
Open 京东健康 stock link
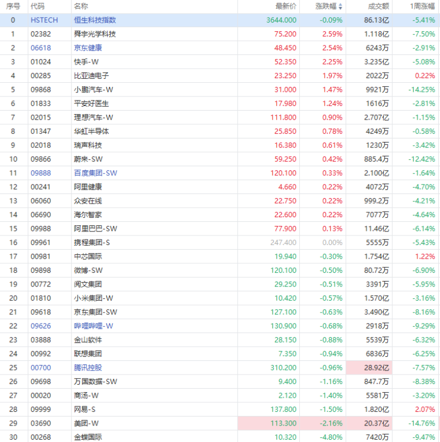pos(88,48)
